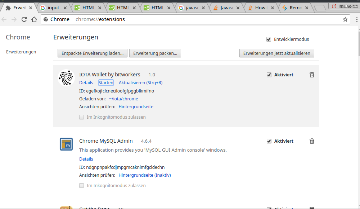Click the MySQL Admin description text

tap(153, 150)
